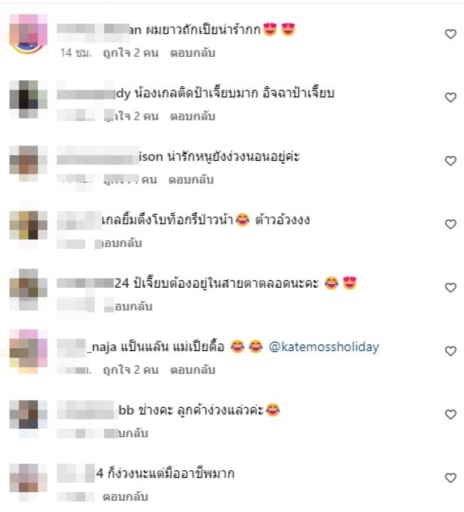Reply to the น่ารักหนูยังง่วงนอนอยู่ค่ะ comment

pos(191,180)
